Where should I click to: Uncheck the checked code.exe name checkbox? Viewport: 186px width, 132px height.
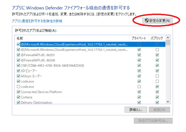(18, 81)
